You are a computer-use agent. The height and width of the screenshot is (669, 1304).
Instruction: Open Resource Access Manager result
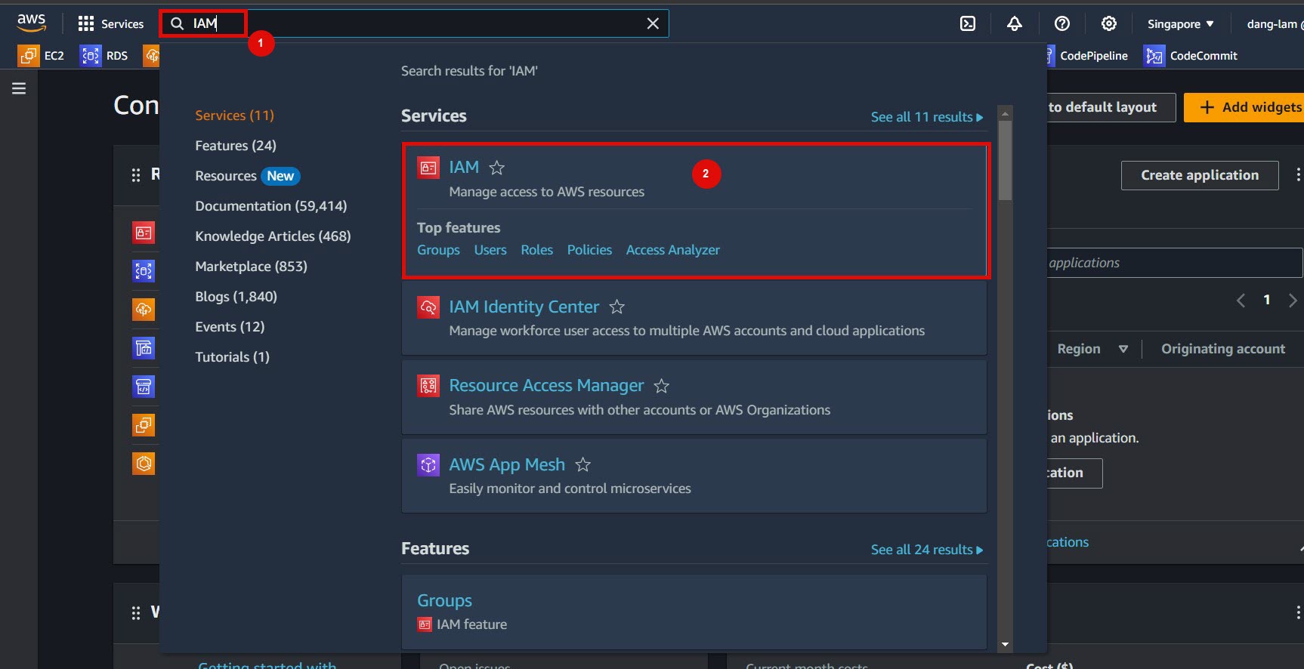click(546, 385)
